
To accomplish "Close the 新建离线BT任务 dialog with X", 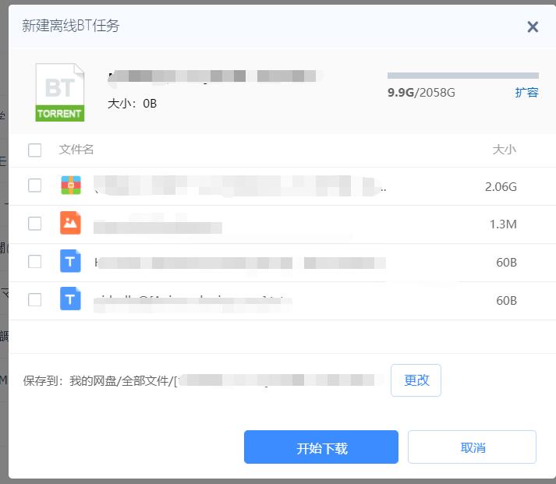I will [533, 26].
